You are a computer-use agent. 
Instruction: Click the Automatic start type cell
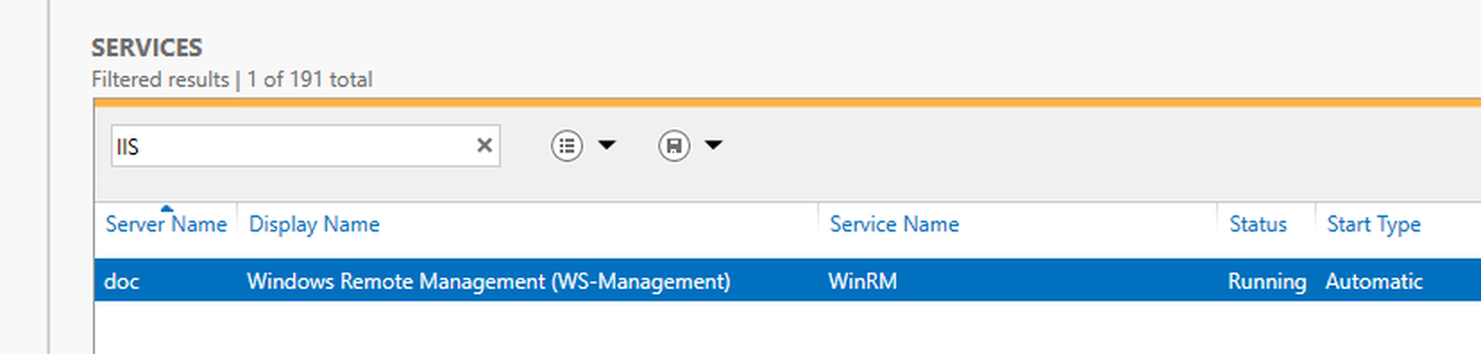point(1374,282)
